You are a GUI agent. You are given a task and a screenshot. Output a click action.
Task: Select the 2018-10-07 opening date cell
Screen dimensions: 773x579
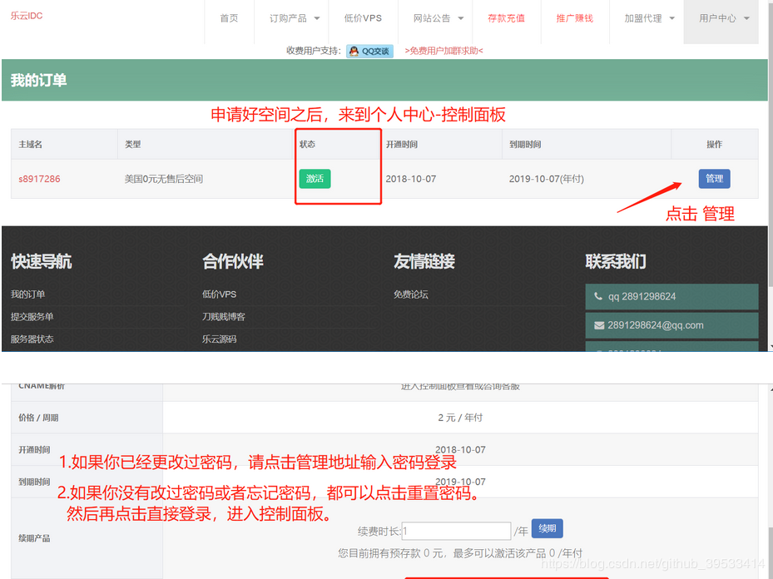(x=411, y=179)
